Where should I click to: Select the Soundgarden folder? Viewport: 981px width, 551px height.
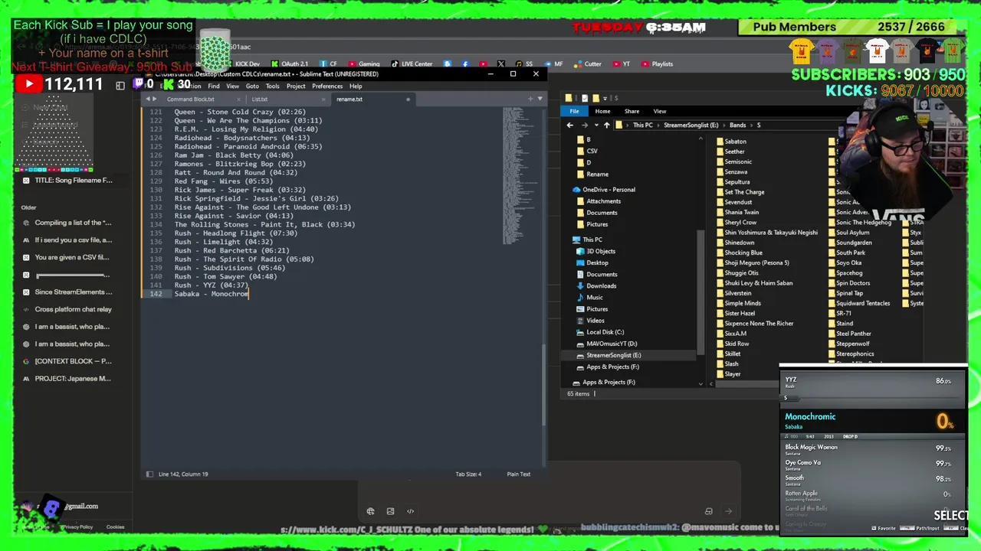click(x=854, y=243)
